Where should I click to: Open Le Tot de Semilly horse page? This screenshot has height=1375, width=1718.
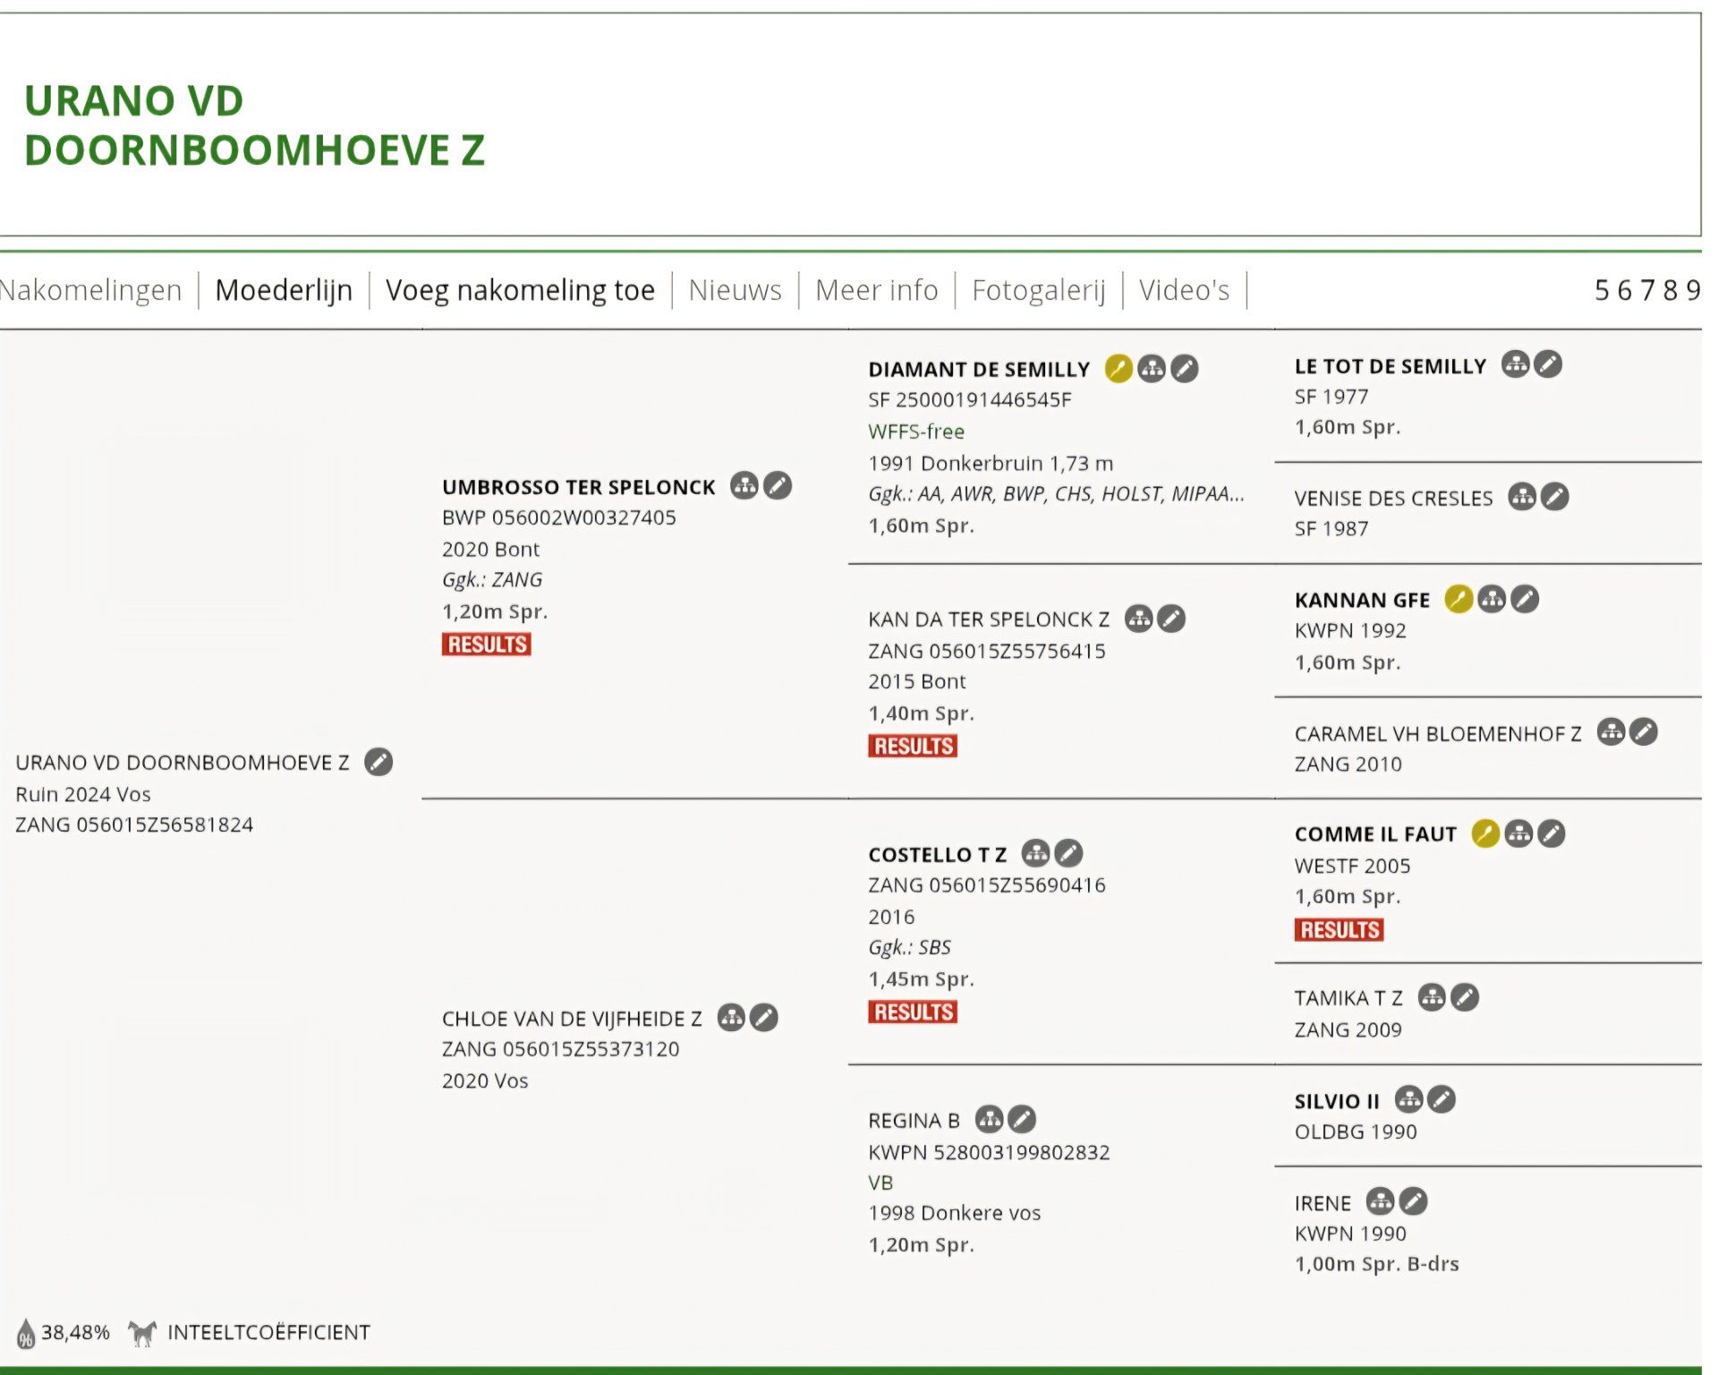click(1390, 366)
